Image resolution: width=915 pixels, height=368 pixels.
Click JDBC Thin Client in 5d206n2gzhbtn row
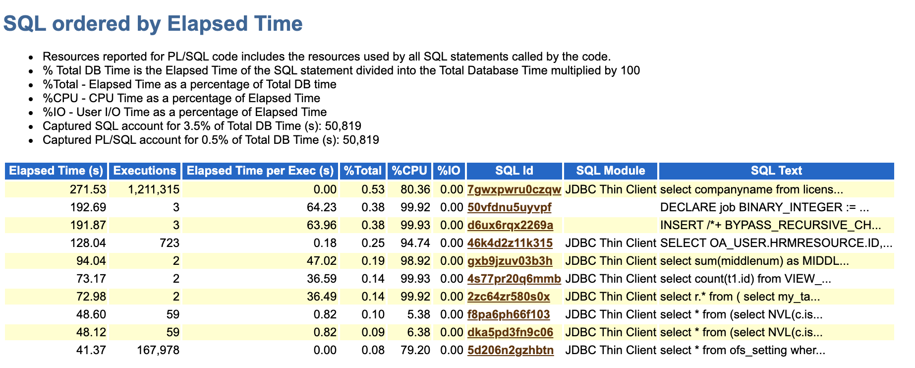point(611,350)
